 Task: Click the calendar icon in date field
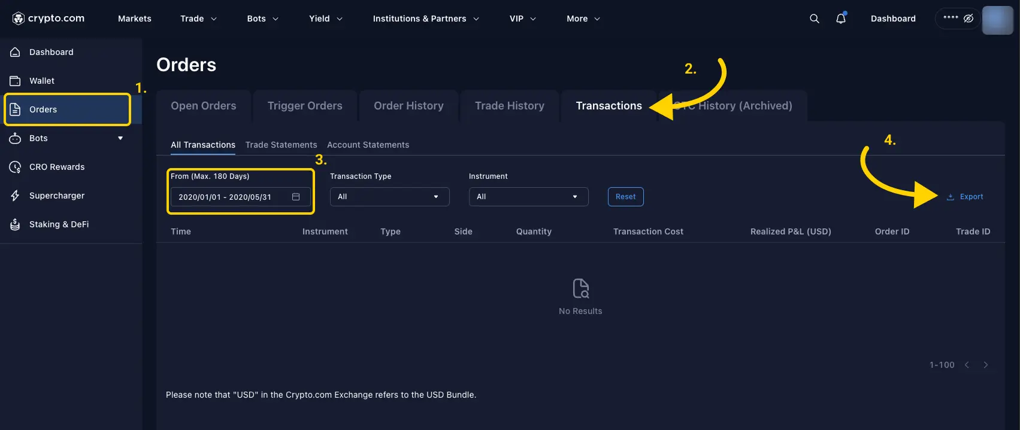[x=296, y=197]
